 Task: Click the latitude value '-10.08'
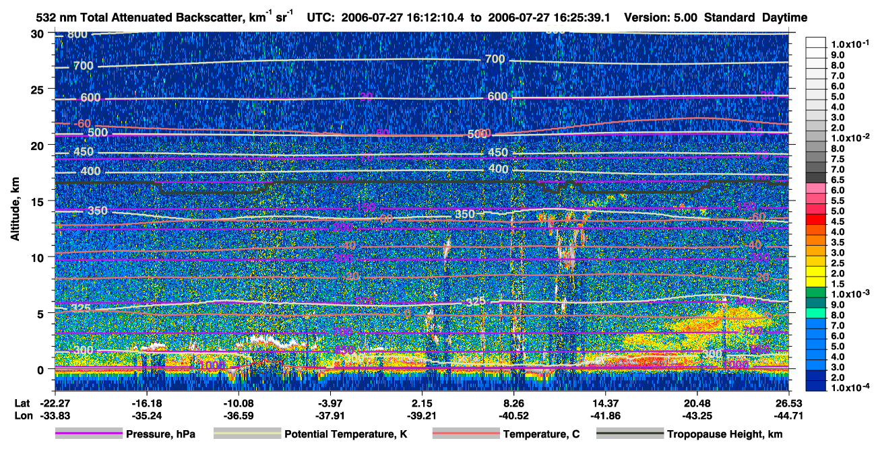click(239, 403)
